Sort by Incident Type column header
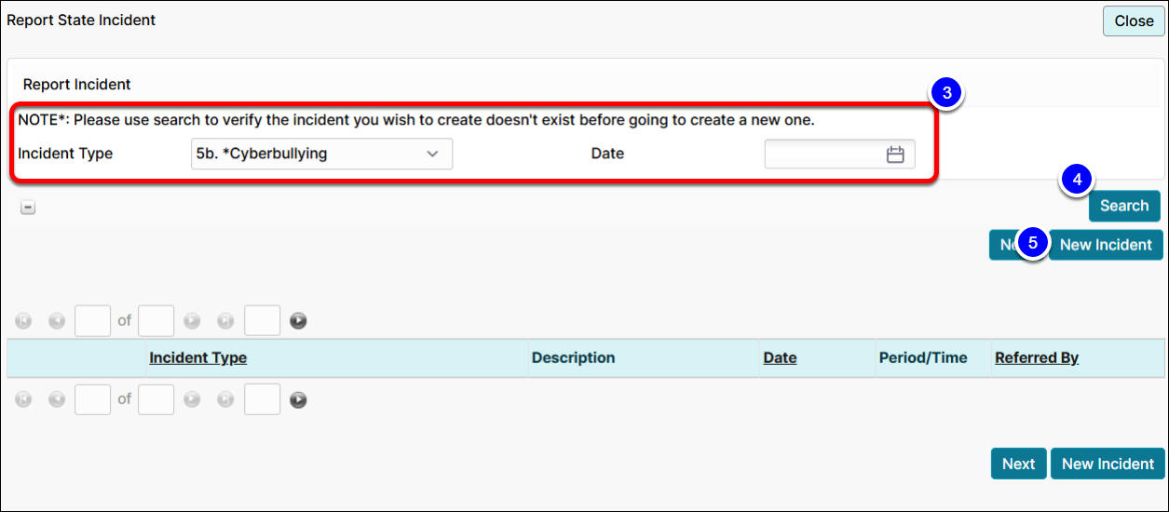 [197, 357]
